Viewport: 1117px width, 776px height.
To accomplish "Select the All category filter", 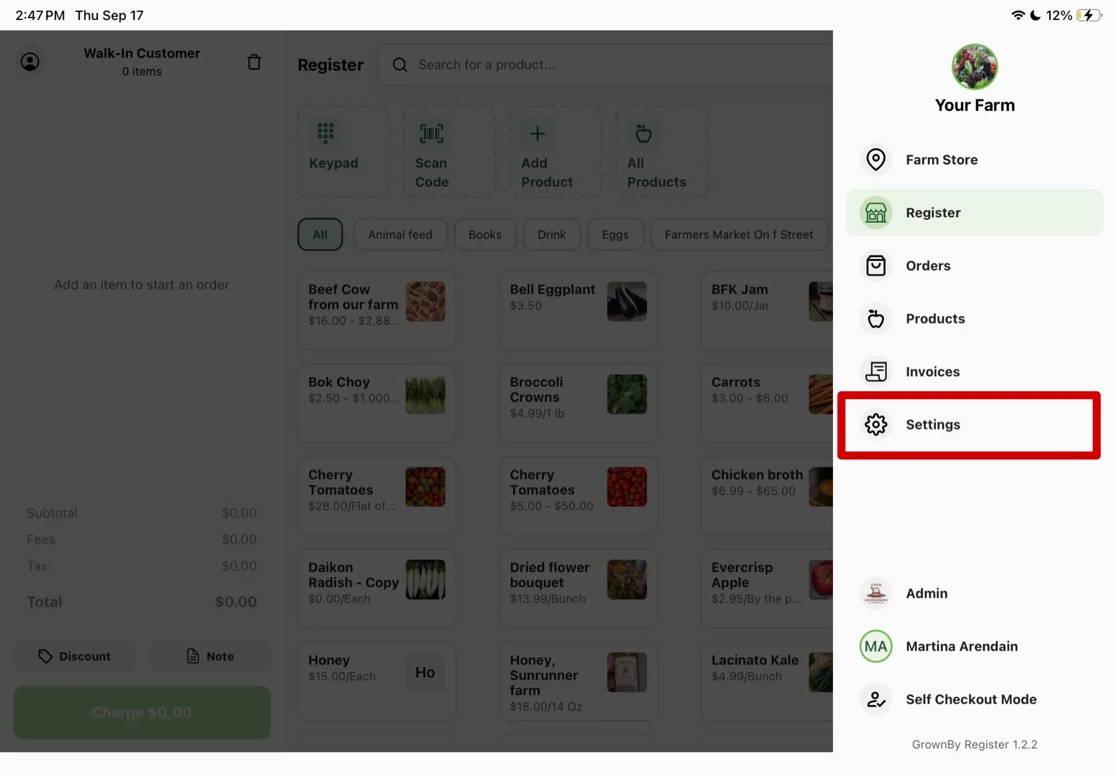I will (x=320, y=234).
